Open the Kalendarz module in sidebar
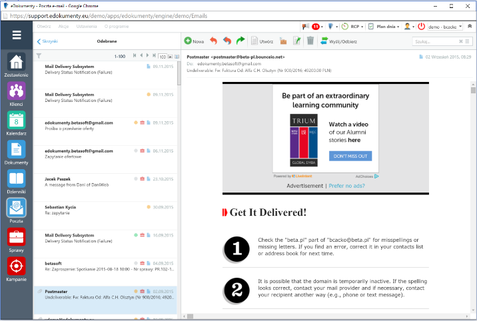 pos(17,121)
